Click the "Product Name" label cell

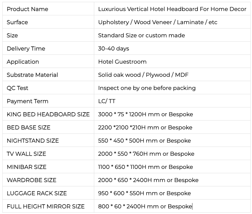[27, 9]
